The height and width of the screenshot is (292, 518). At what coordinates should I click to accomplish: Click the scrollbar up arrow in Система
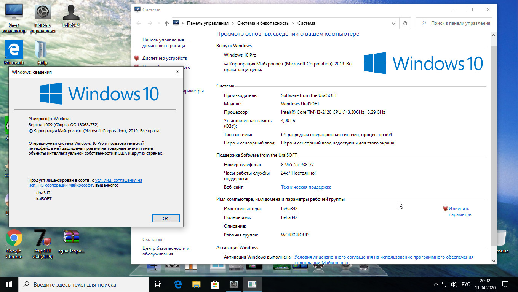[x=494, y=34]
